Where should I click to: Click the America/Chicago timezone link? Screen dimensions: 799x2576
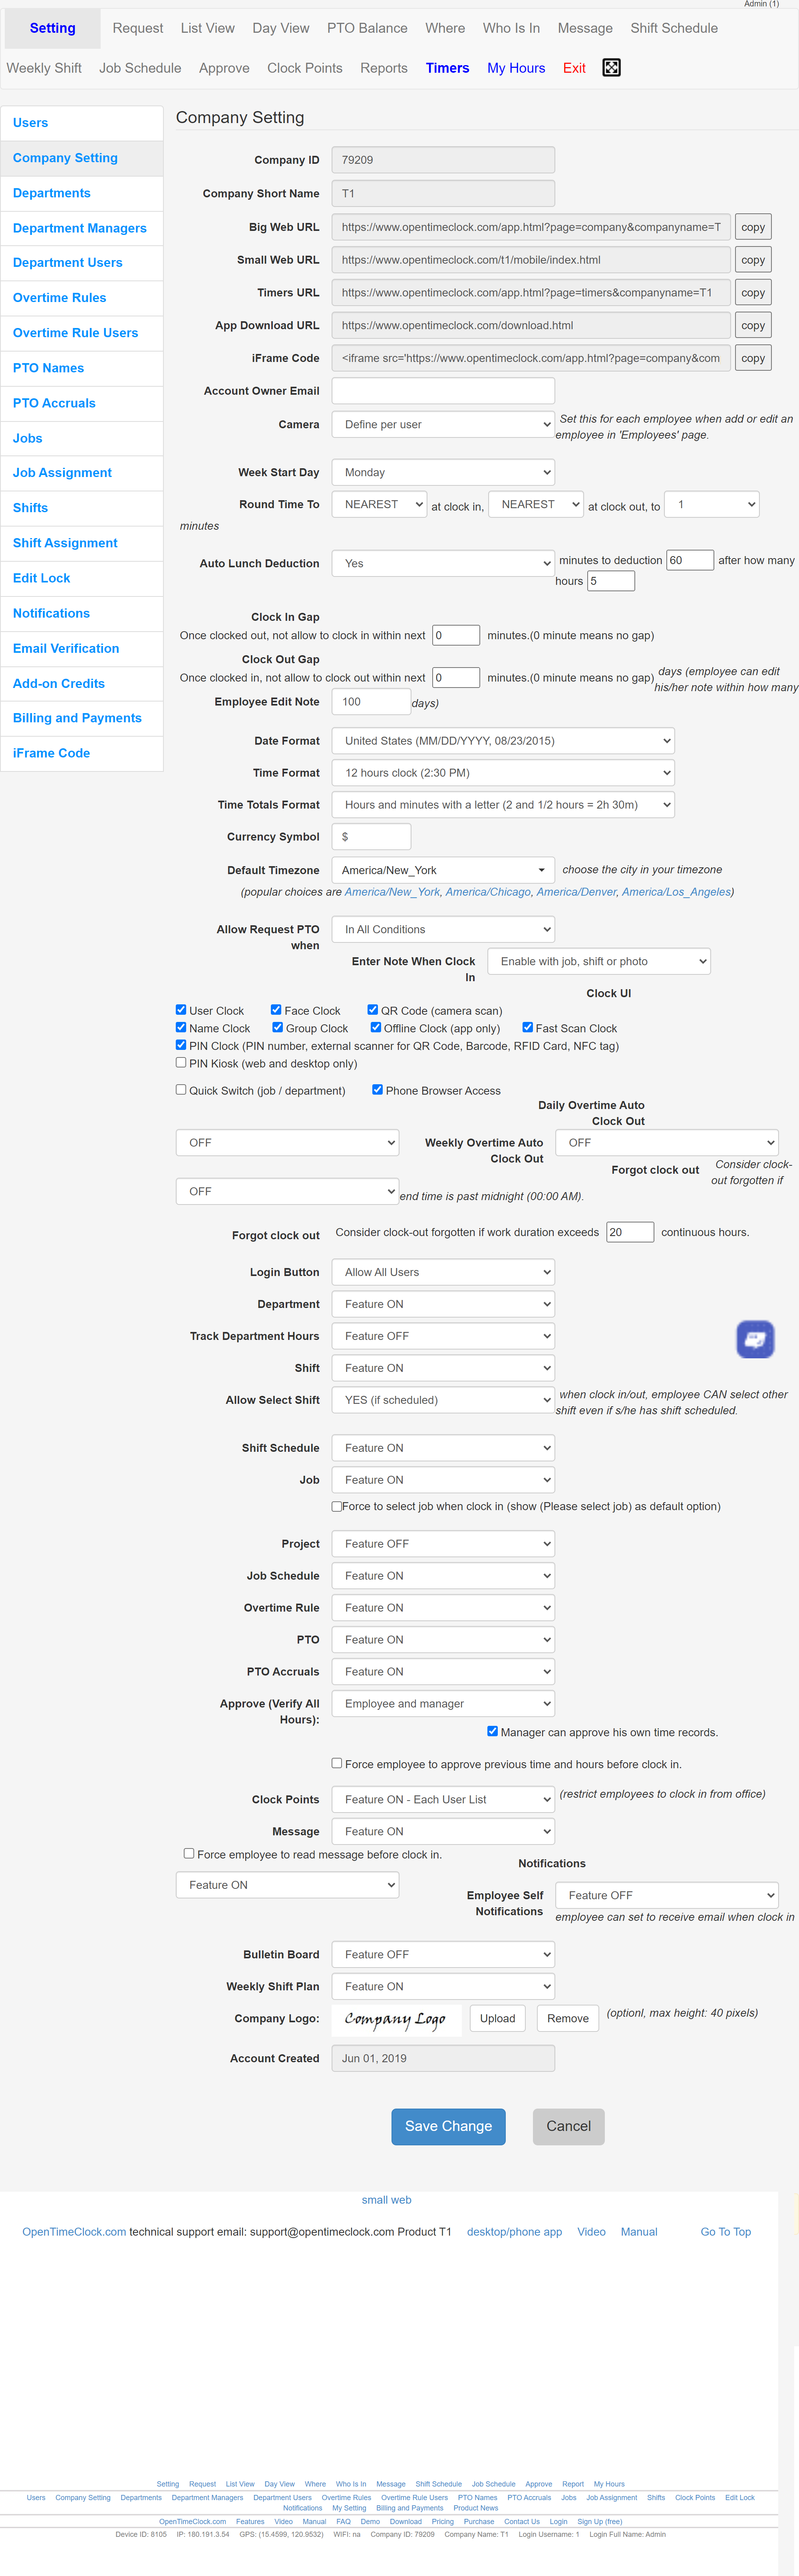pyautogui.click(x=488, y=892)
